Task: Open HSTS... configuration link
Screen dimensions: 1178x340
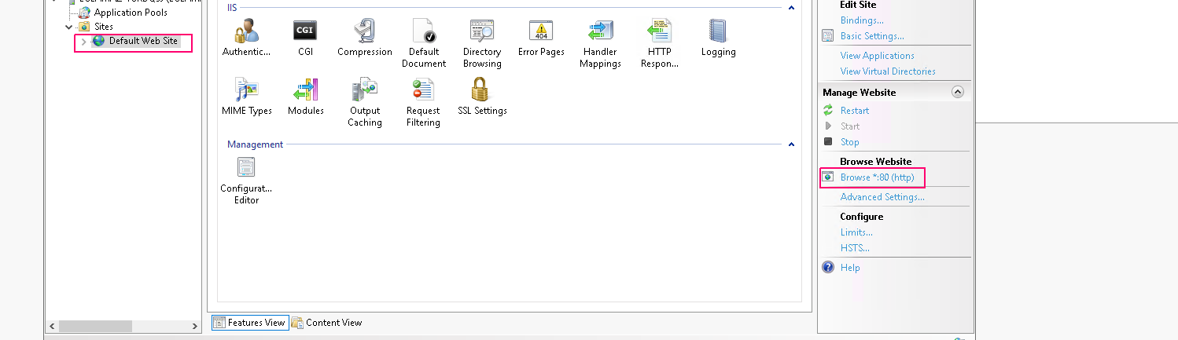Action: 855,248
